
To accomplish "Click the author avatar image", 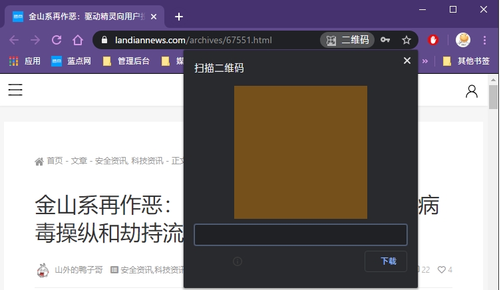I will tap(43, 270).
